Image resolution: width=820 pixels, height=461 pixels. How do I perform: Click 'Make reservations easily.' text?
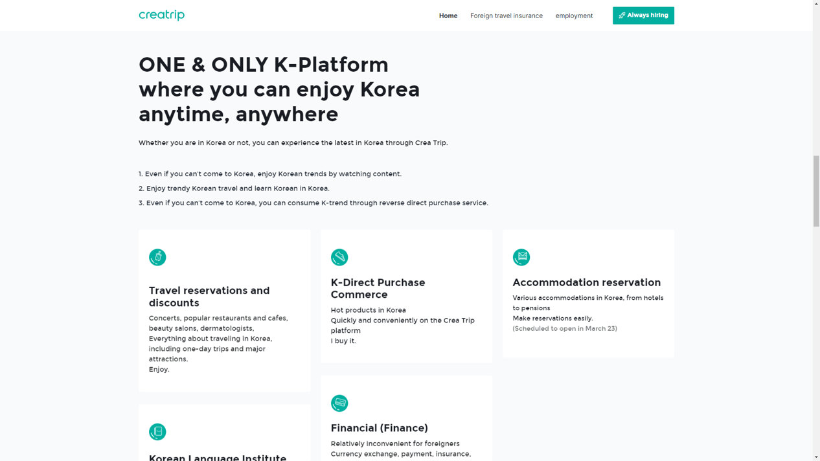[552, 318]
